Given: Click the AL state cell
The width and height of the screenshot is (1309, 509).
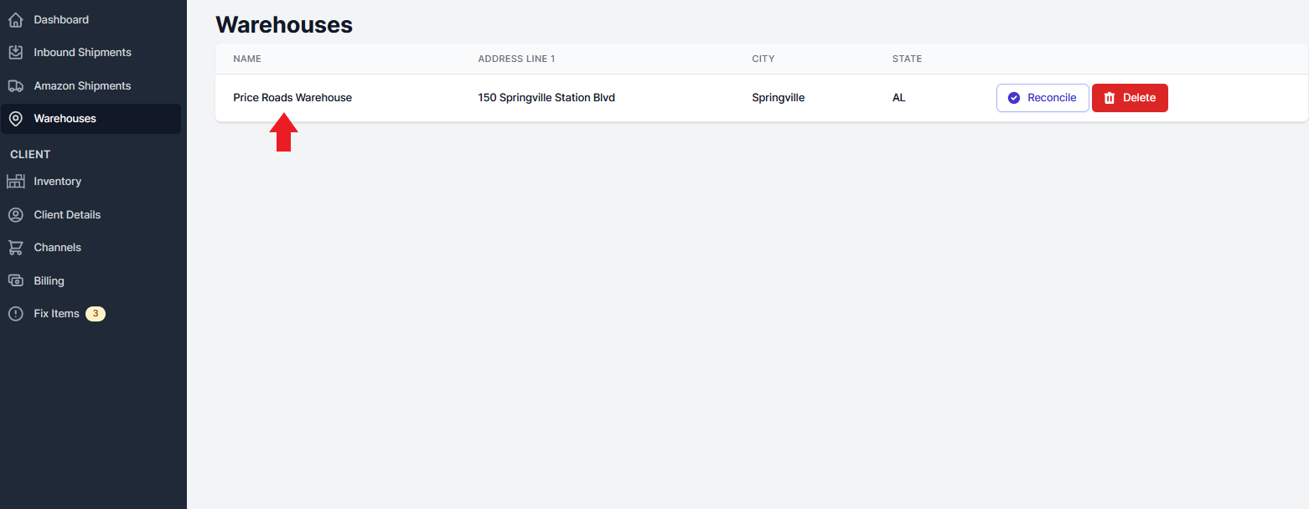Looking at the screenshot, I should pyautogui.click(x=899, y=98).
